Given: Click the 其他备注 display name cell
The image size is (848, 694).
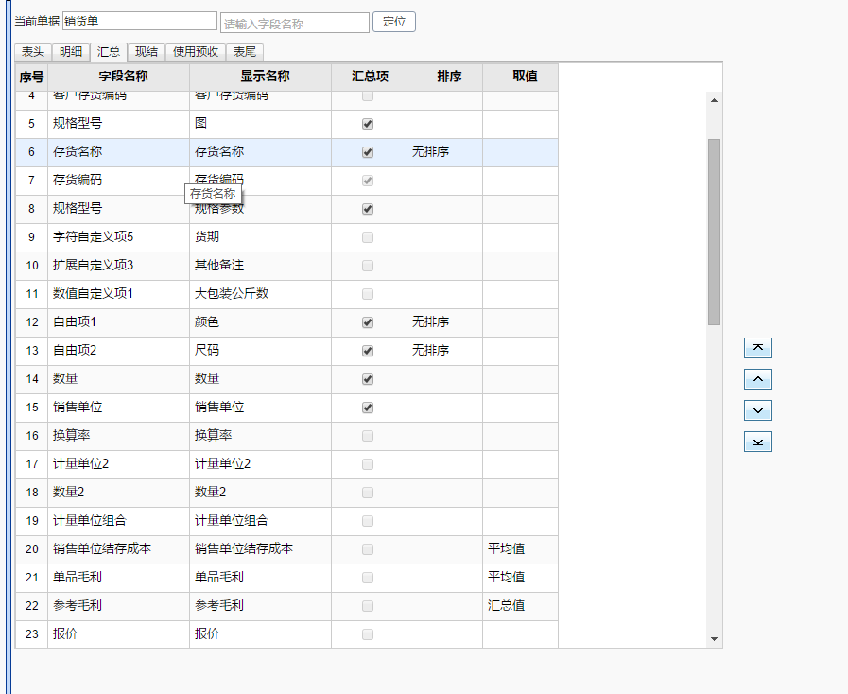Looking at the screenshot, I should 260,266.
